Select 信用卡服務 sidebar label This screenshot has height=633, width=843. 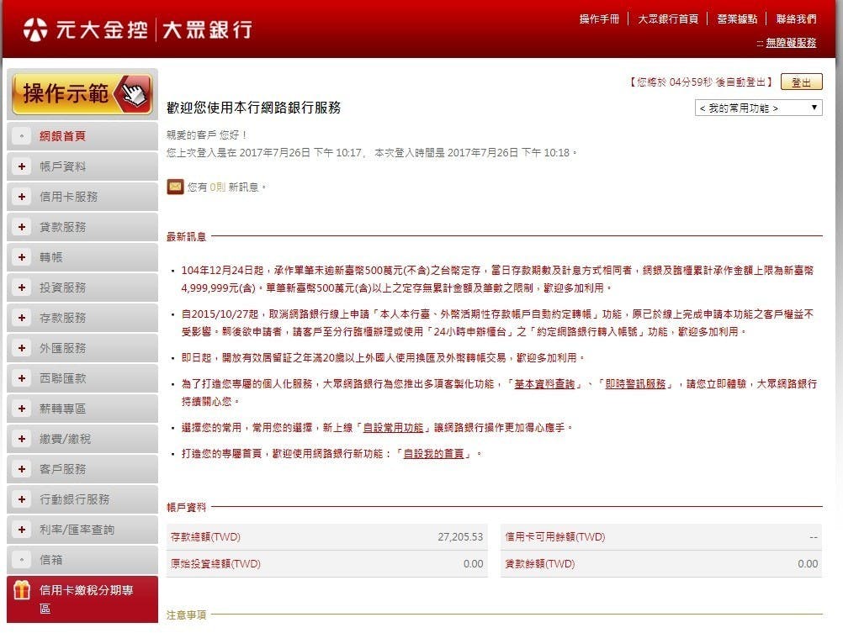tap(69, 197)
